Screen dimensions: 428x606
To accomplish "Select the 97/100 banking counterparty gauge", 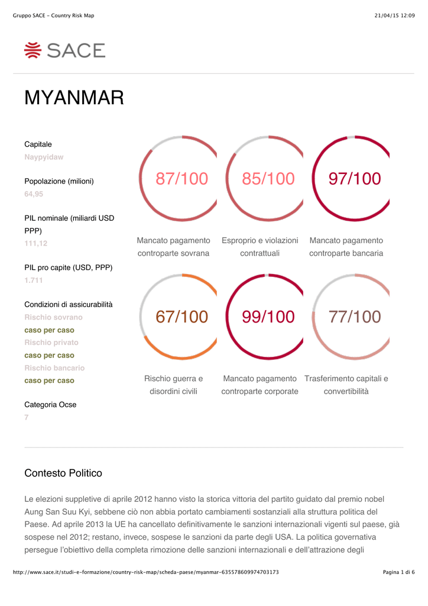I will (x=351, y=178).
